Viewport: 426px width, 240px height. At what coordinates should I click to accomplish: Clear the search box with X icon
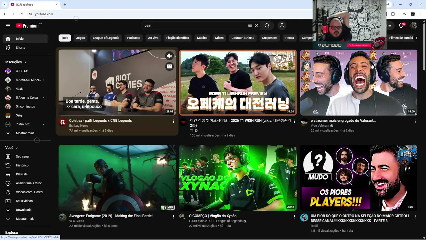256,26
